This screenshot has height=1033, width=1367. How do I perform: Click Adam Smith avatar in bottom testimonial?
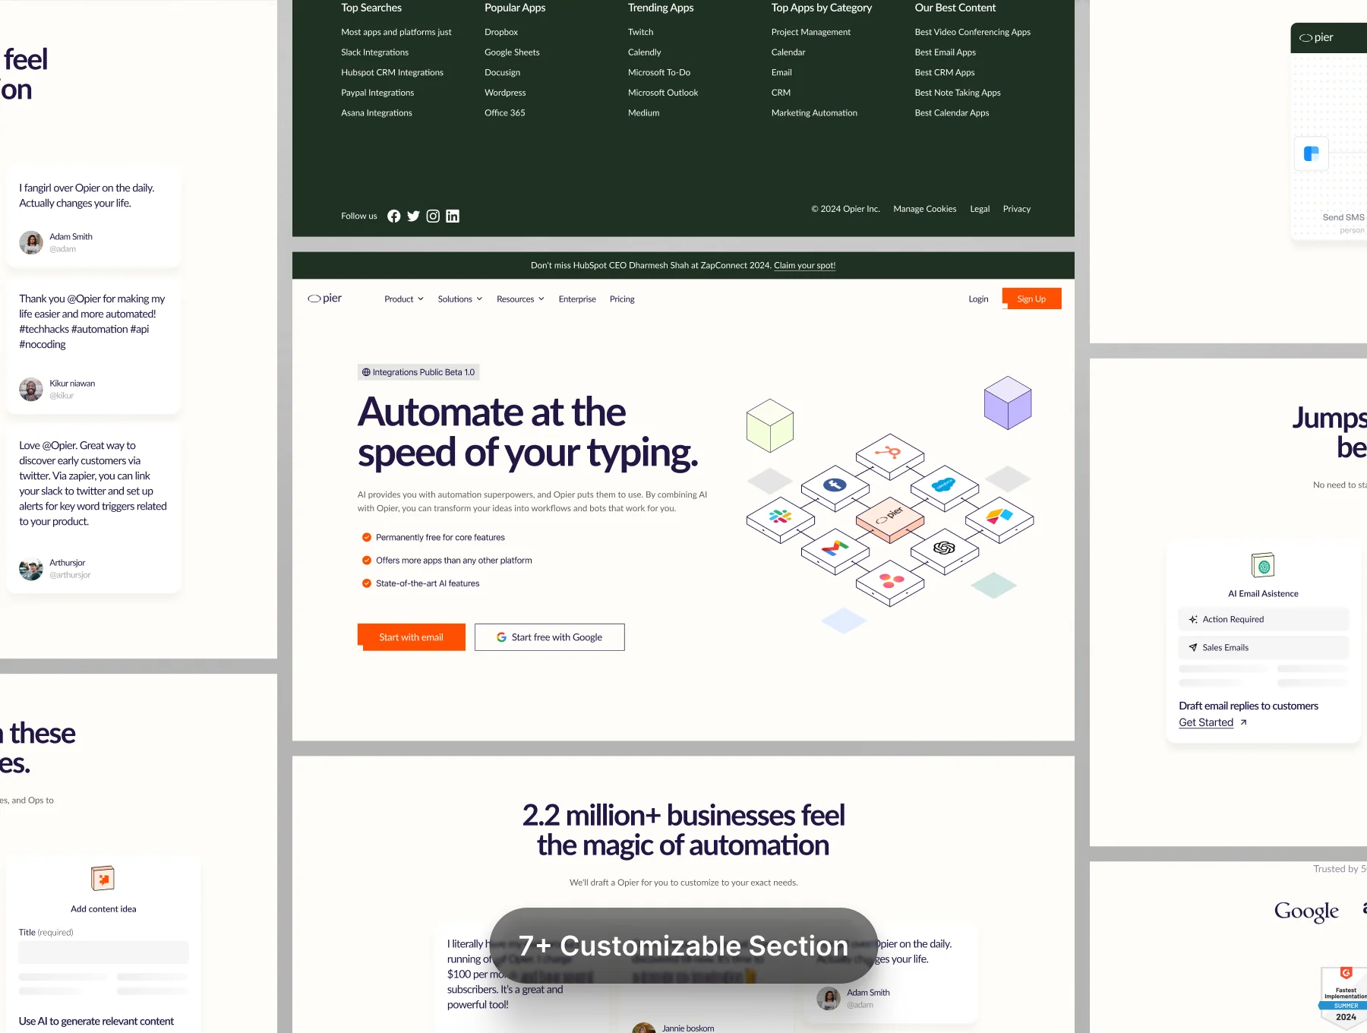[x=829, y=998]
